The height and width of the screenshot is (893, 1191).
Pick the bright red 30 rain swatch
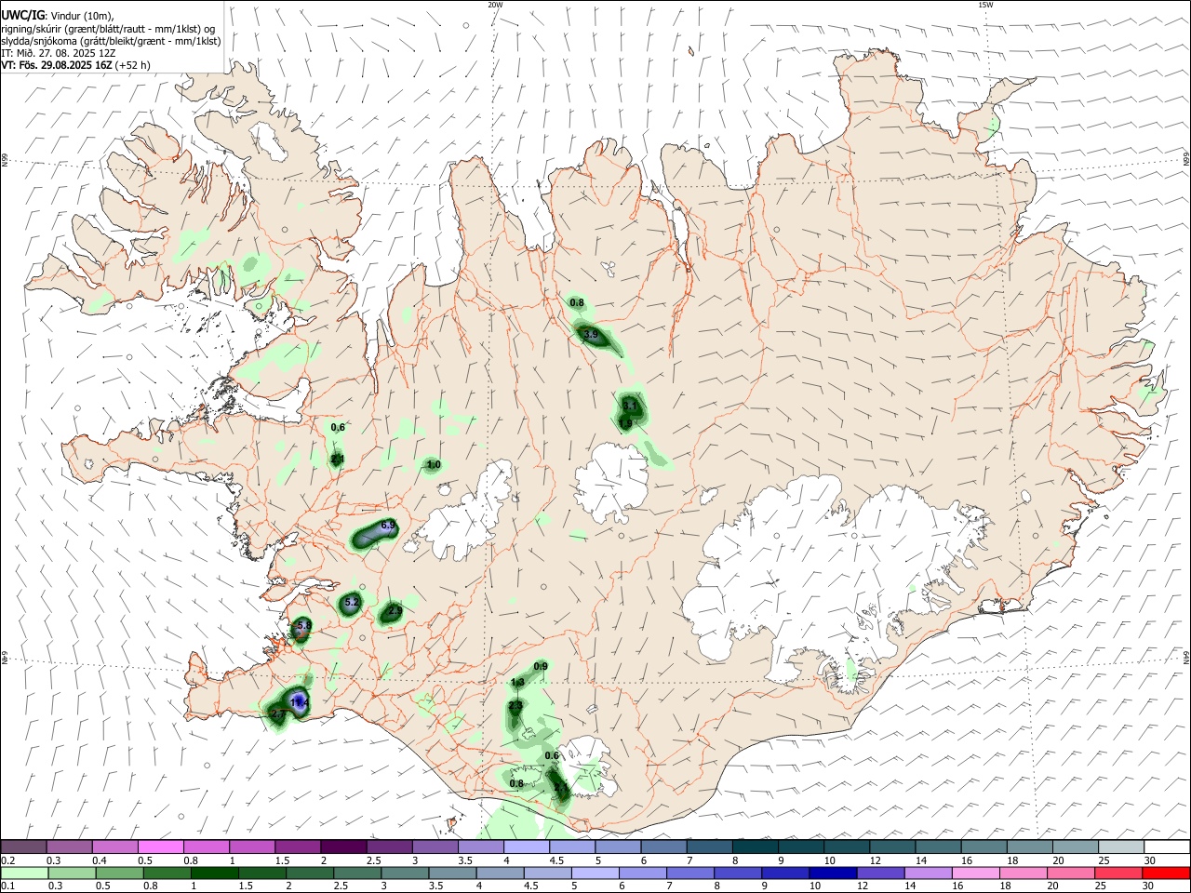pos(1165,873)
